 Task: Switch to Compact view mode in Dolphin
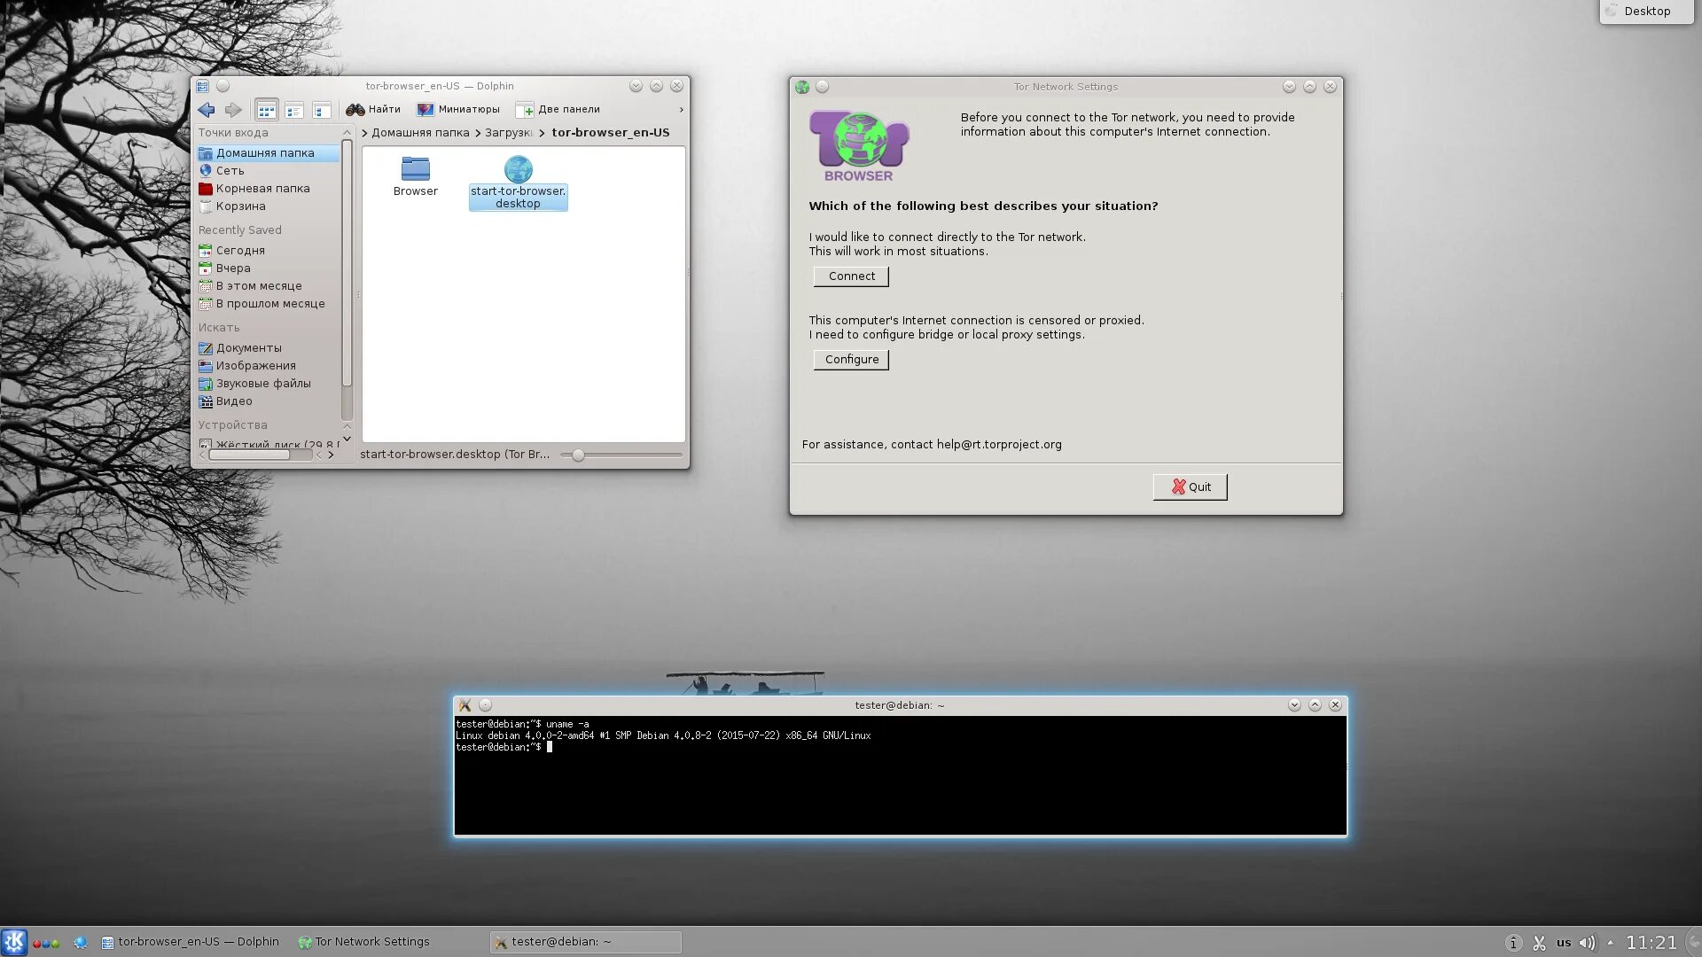coord(293,110)
